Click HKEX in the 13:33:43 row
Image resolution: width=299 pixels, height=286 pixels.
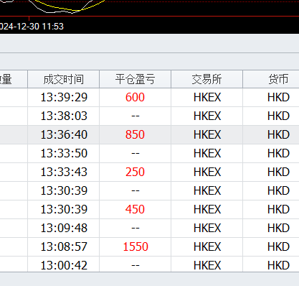coord(207,172)
